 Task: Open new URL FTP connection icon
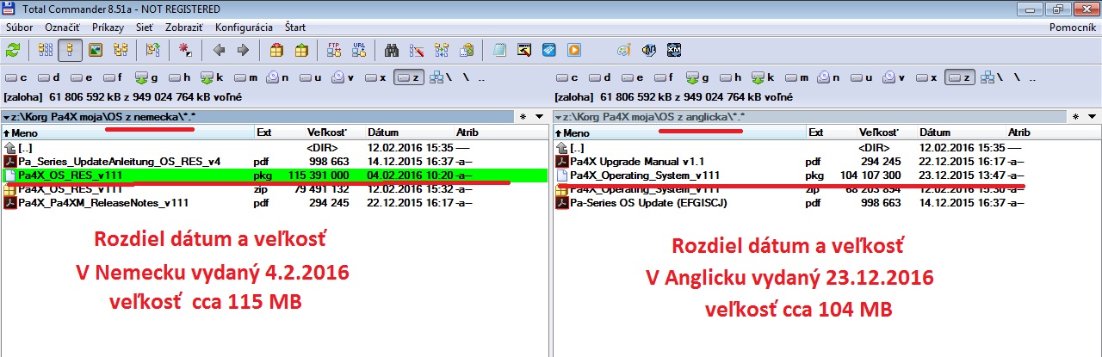tap(358, 50)
